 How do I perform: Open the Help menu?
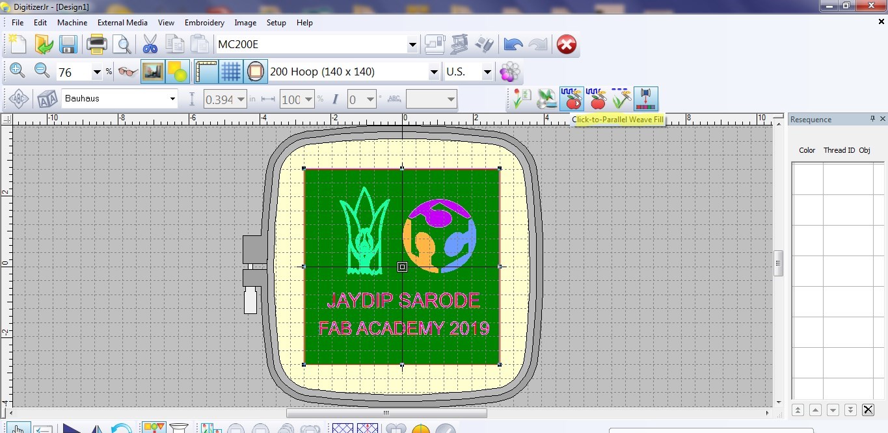304,22
